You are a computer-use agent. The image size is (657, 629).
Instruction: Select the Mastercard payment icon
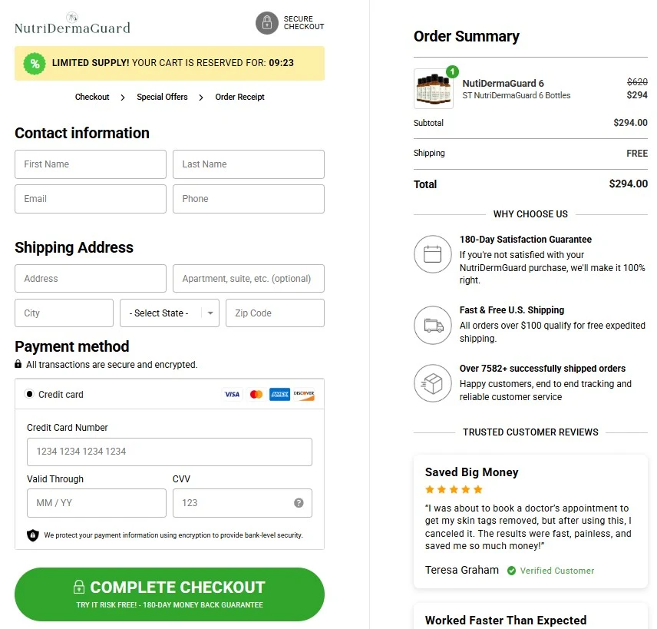point(256,394)
